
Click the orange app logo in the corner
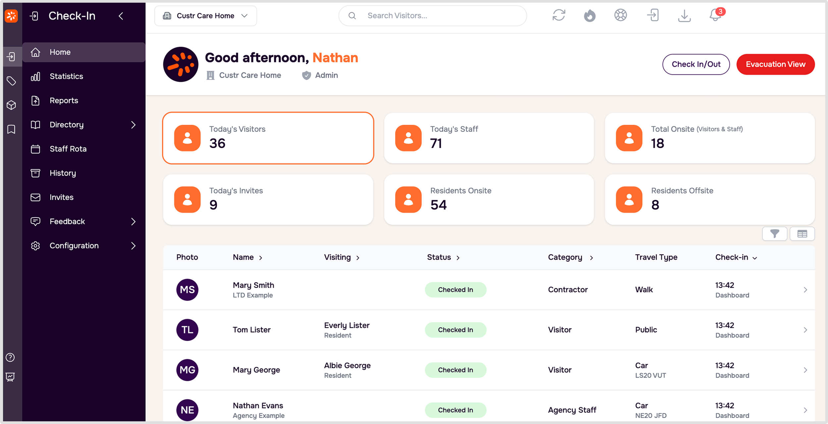11,16
